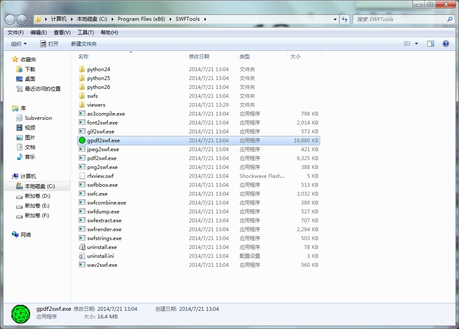Sort by the 名称 column header
Screen dimensions: 459x329
(x=131, y=56)
